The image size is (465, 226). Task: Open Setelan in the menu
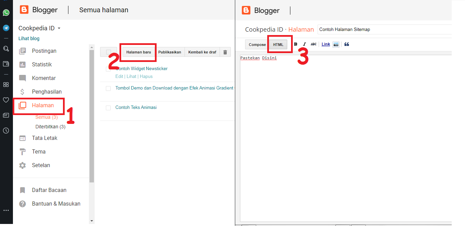[x=41, y=165]
